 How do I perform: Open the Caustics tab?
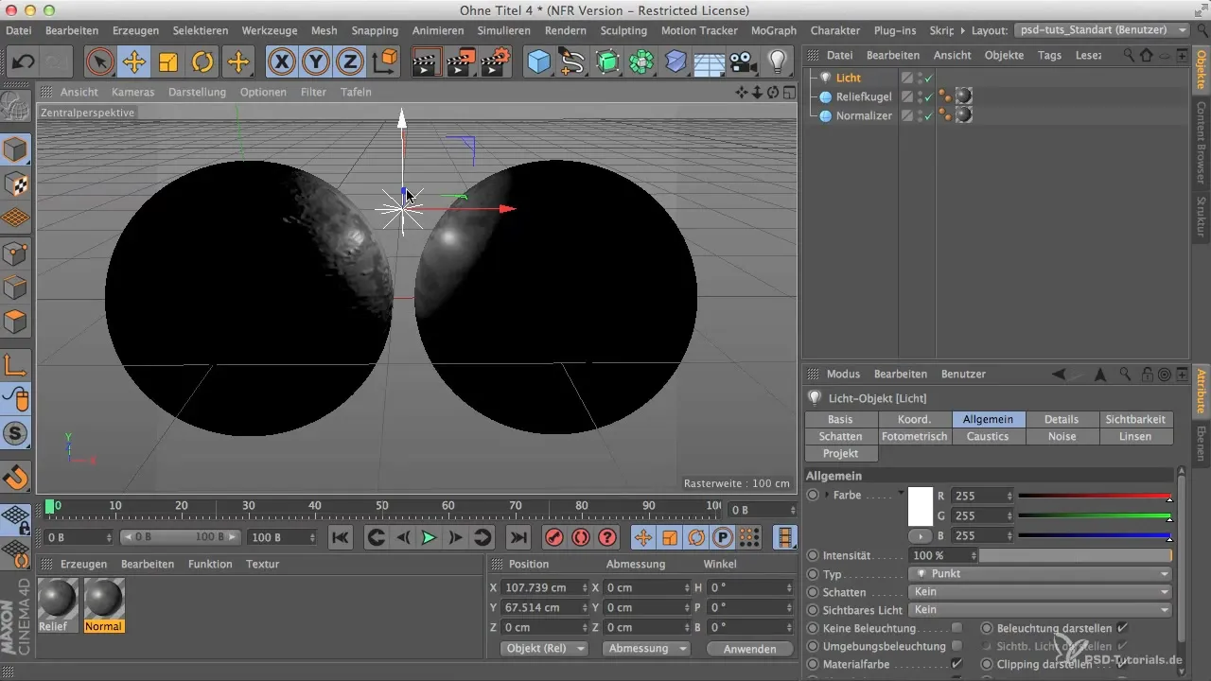tap(988, 436)
